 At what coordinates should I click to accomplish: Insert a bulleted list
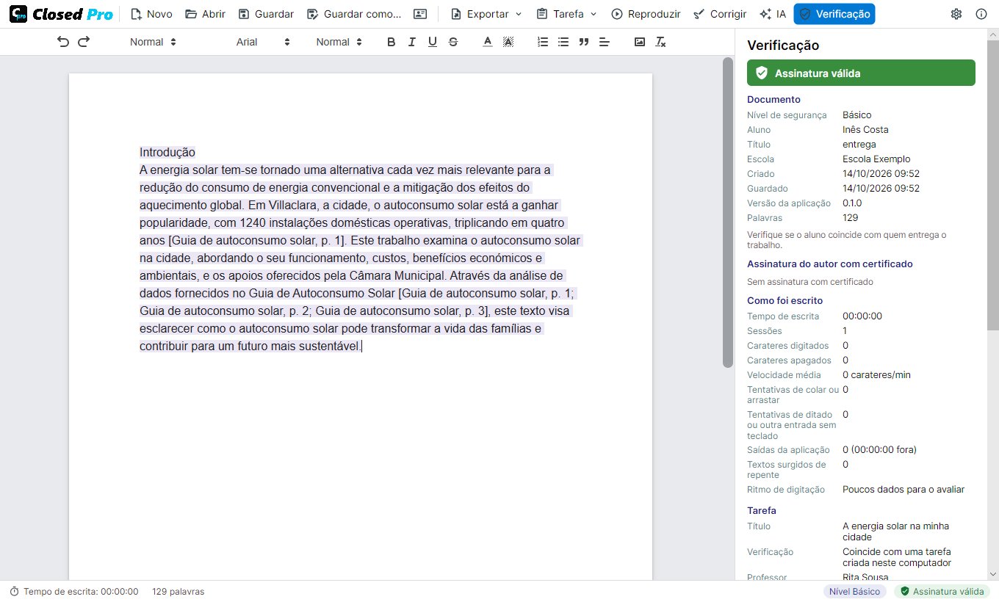[x=563, y=42]
